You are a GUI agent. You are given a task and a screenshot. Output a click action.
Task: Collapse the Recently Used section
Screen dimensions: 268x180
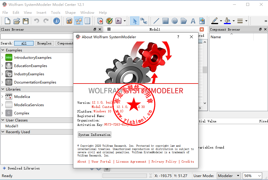(x=3, y=132)
